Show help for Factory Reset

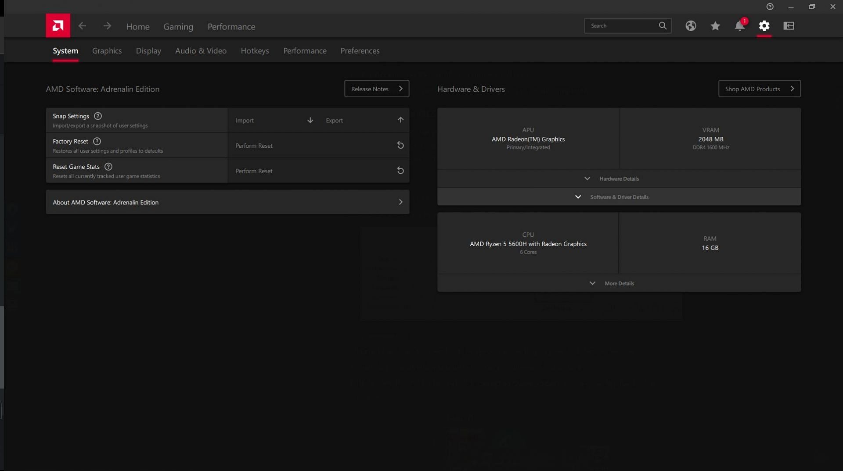(97, 141)
